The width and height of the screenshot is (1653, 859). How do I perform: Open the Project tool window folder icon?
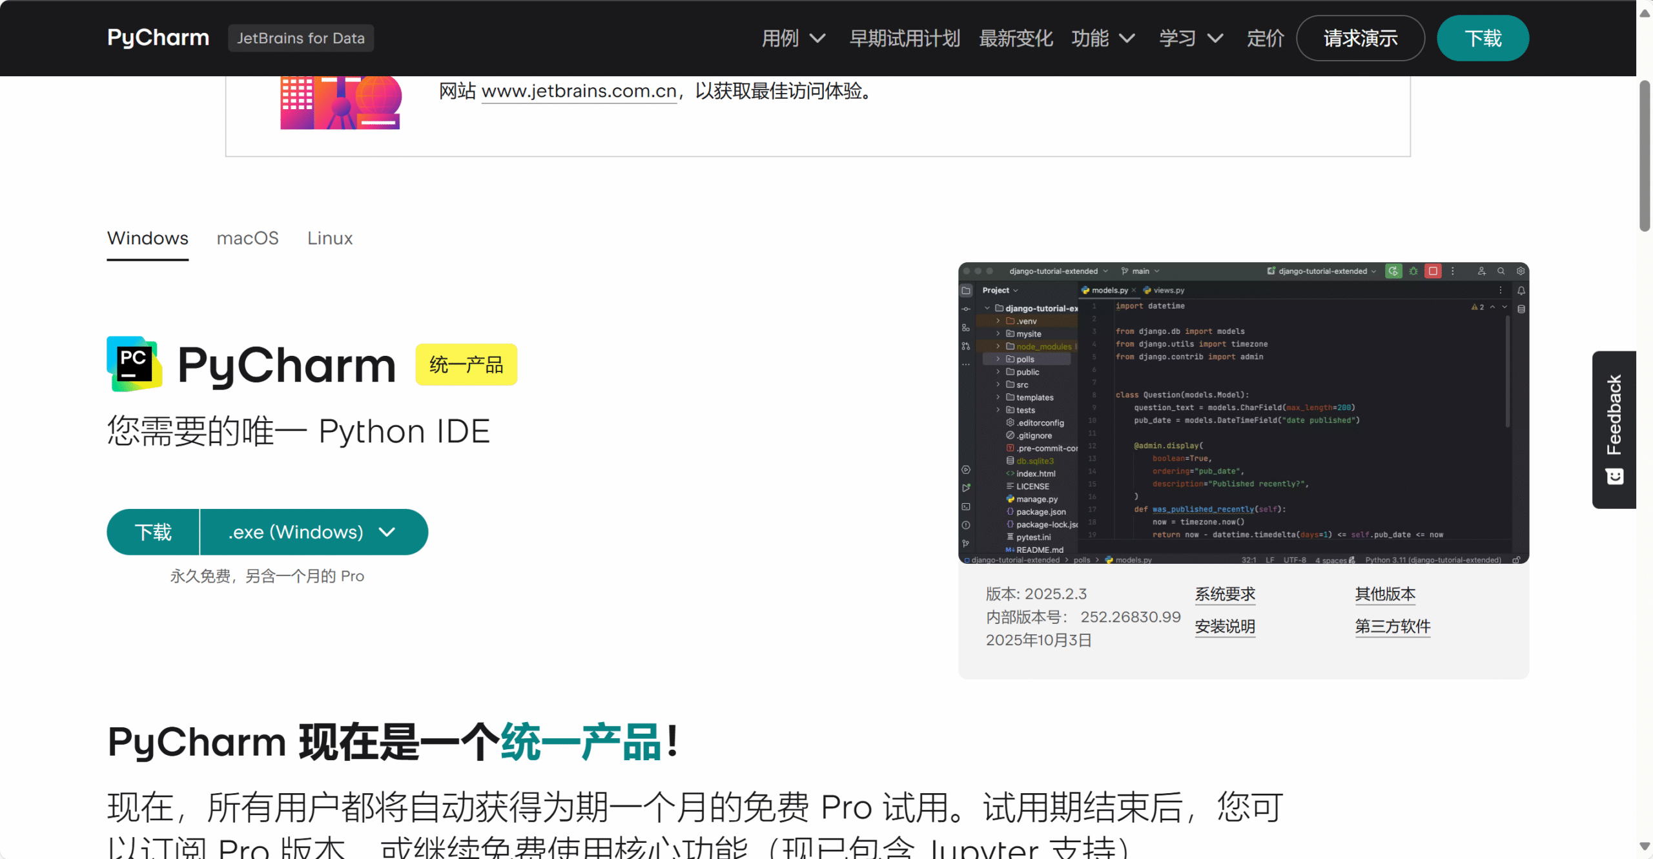[966, 292]
